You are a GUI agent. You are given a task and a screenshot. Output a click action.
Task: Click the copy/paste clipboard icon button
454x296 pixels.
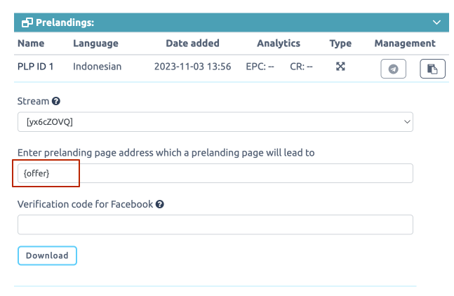432,69
